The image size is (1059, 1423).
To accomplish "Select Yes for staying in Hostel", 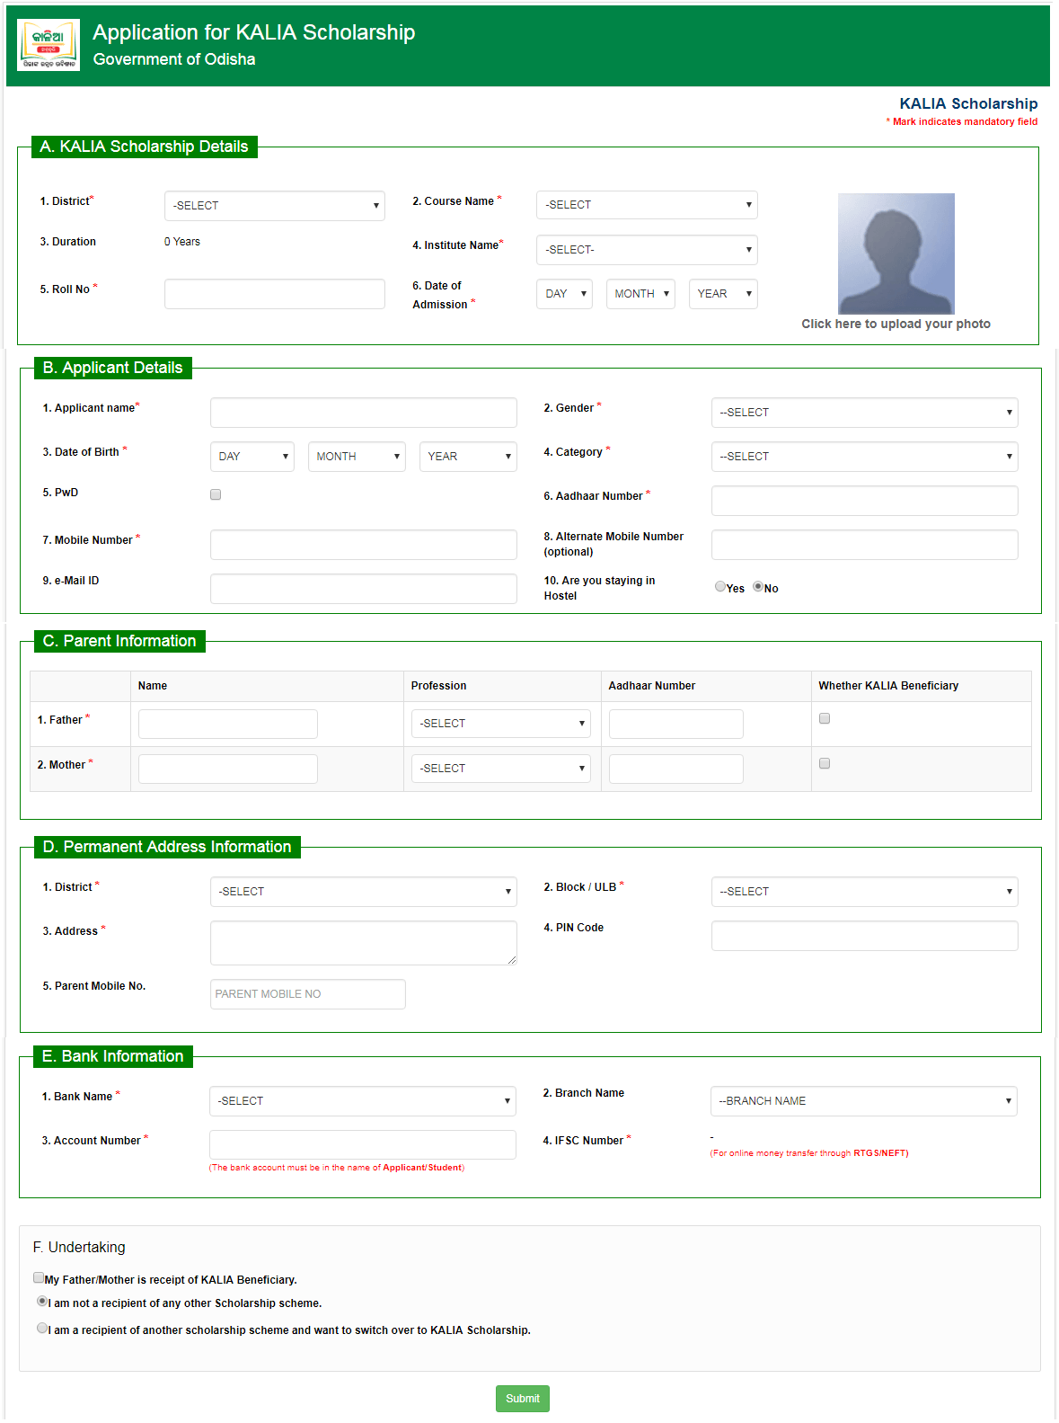I will click(720, 587).
